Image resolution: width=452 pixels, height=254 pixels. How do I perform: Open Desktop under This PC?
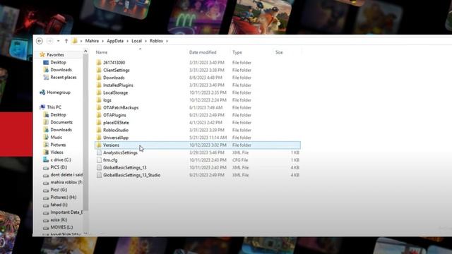point(58,114)
